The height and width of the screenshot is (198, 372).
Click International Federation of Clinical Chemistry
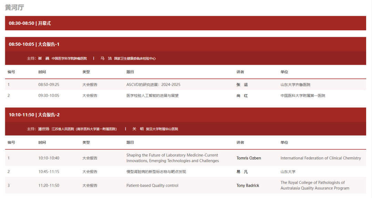click(x=321, y=158)
